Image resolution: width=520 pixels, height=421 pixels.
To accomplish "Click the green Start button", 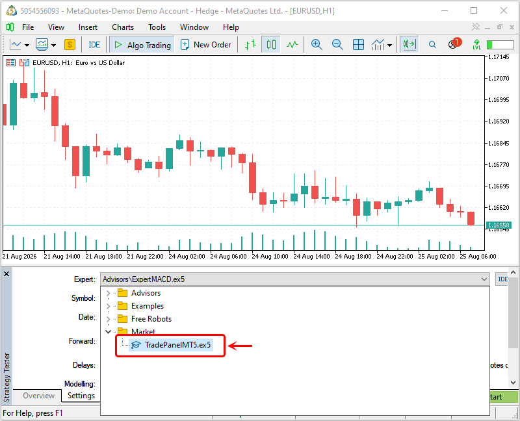I will (504, 397).
